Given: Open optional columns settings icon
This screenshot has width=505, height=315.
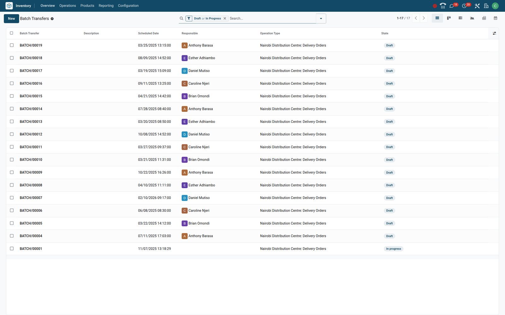Looking at the screenshot, I should [494, 33].
